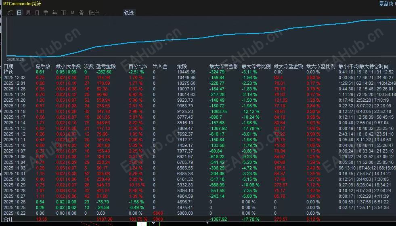
Task: Click the MTCommander统计 window title
Action: pyautogui.click(x=22, y=4)
